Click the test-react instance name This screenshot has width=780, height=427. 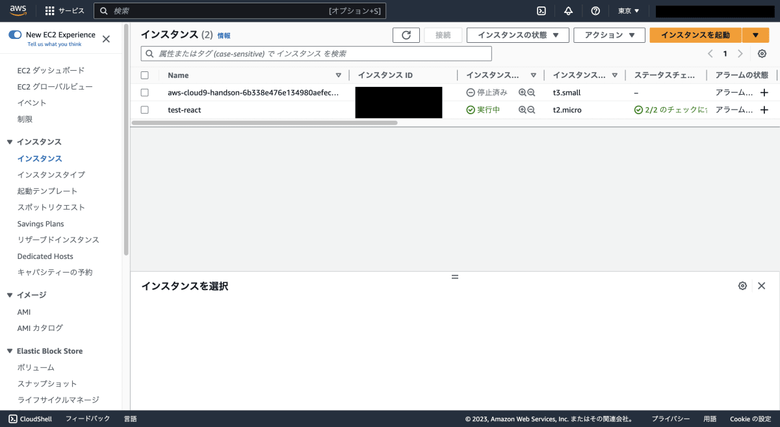185,110
